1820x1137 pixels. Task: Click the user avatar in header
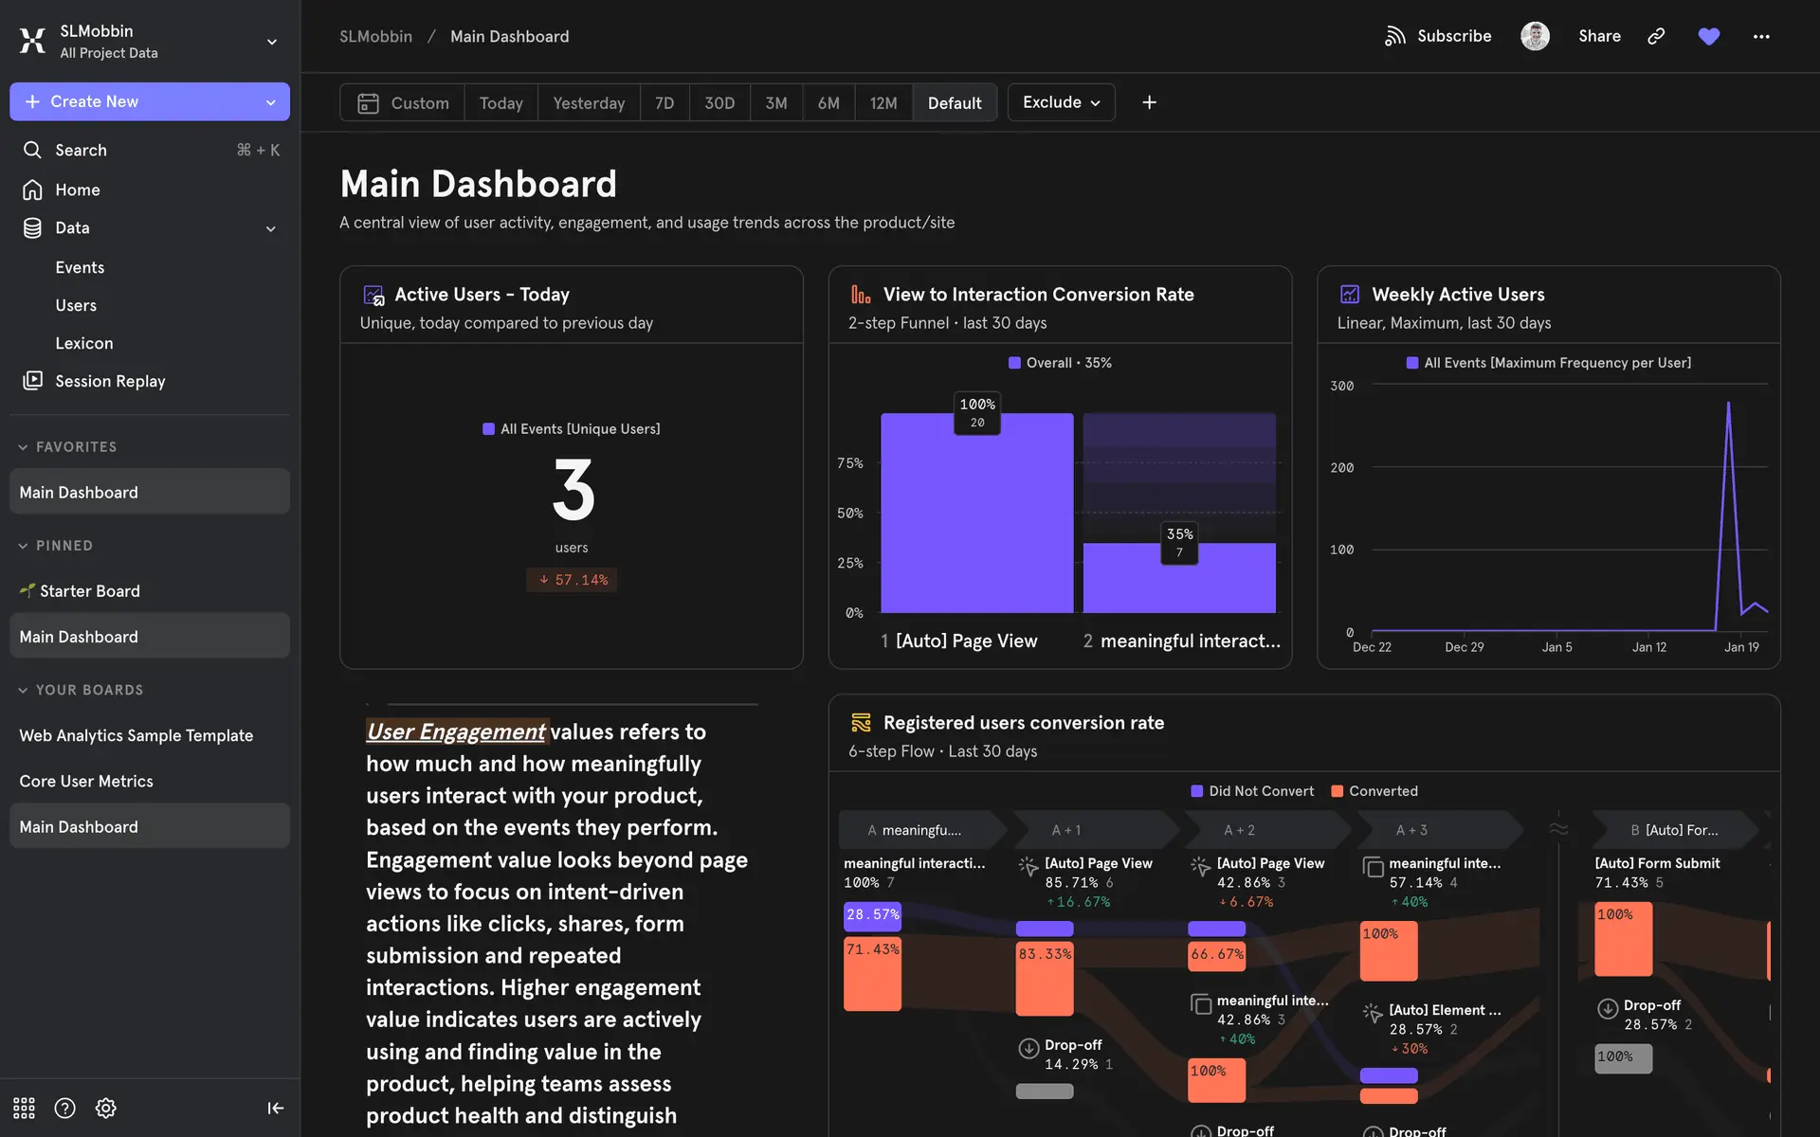click(1535, 36)
